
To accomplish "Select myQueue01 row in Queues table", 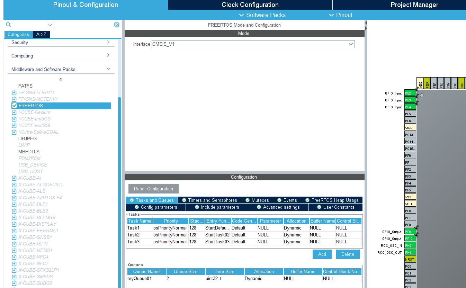I will (x=244, y=278).
